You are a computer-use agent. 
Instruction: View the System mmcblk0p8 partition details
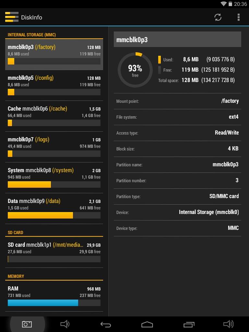(x=54, y=177)
